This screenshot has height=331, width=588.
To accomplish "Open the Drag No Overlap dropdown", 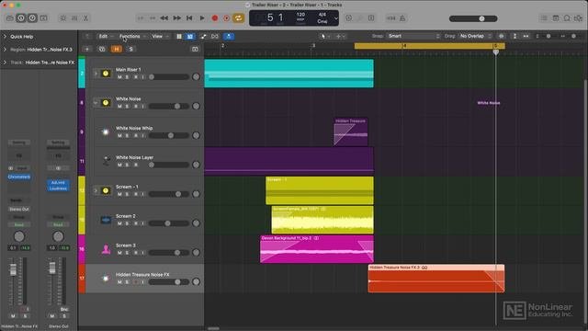I will [475, 36].
